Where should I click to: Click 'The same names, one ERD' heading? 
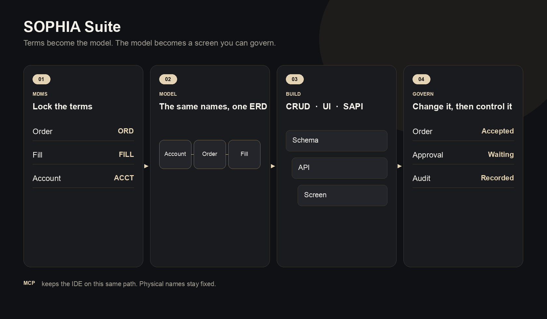click(x=213, y=106)
